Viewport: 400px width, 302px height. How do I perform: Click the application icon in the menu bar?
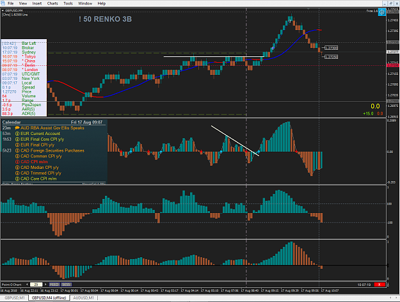(x=3, y=3)
